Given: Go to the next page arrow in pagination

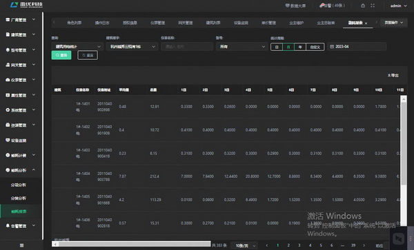Looking at the screenshot, I should pyautogui.click(x=364, y=245).
